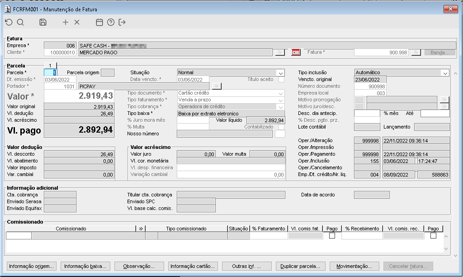This screenshot has height=277, width=463.
Task: Open lookup for Motivo juro/desc.
Action: [x=444, y=106]
